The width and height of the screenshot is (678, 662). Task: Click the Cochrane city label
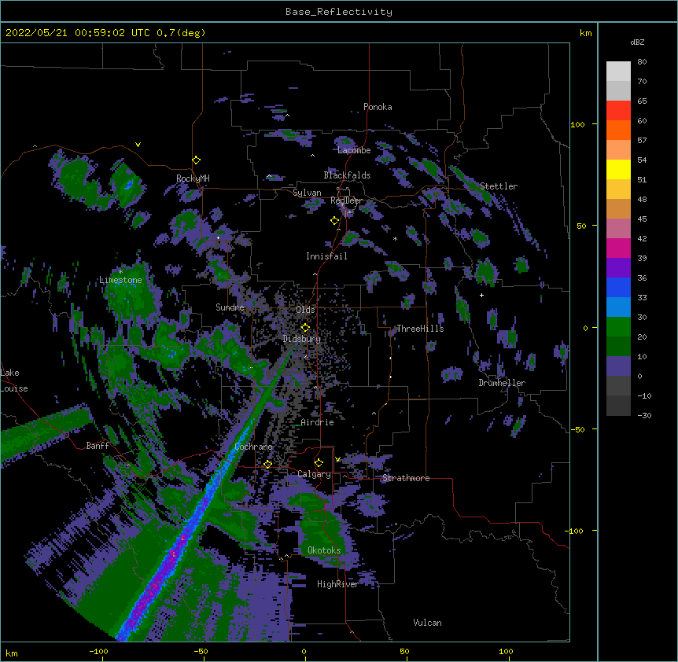click(x=253, y=447)
